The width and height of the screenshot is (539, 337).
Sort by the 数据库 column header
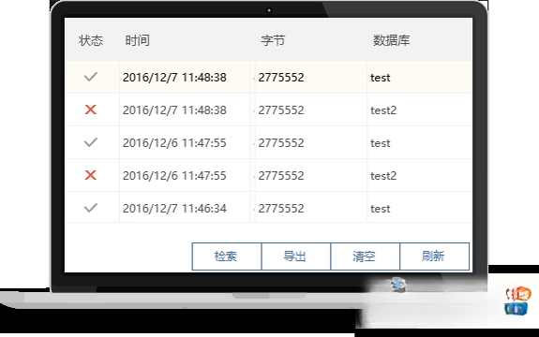pos(391,40)
